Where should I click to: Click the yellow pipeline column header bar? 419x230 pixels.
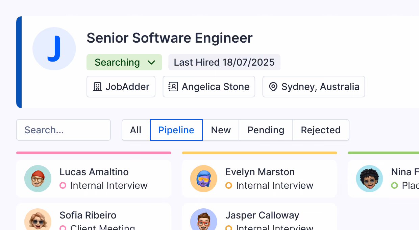[260, 153]
